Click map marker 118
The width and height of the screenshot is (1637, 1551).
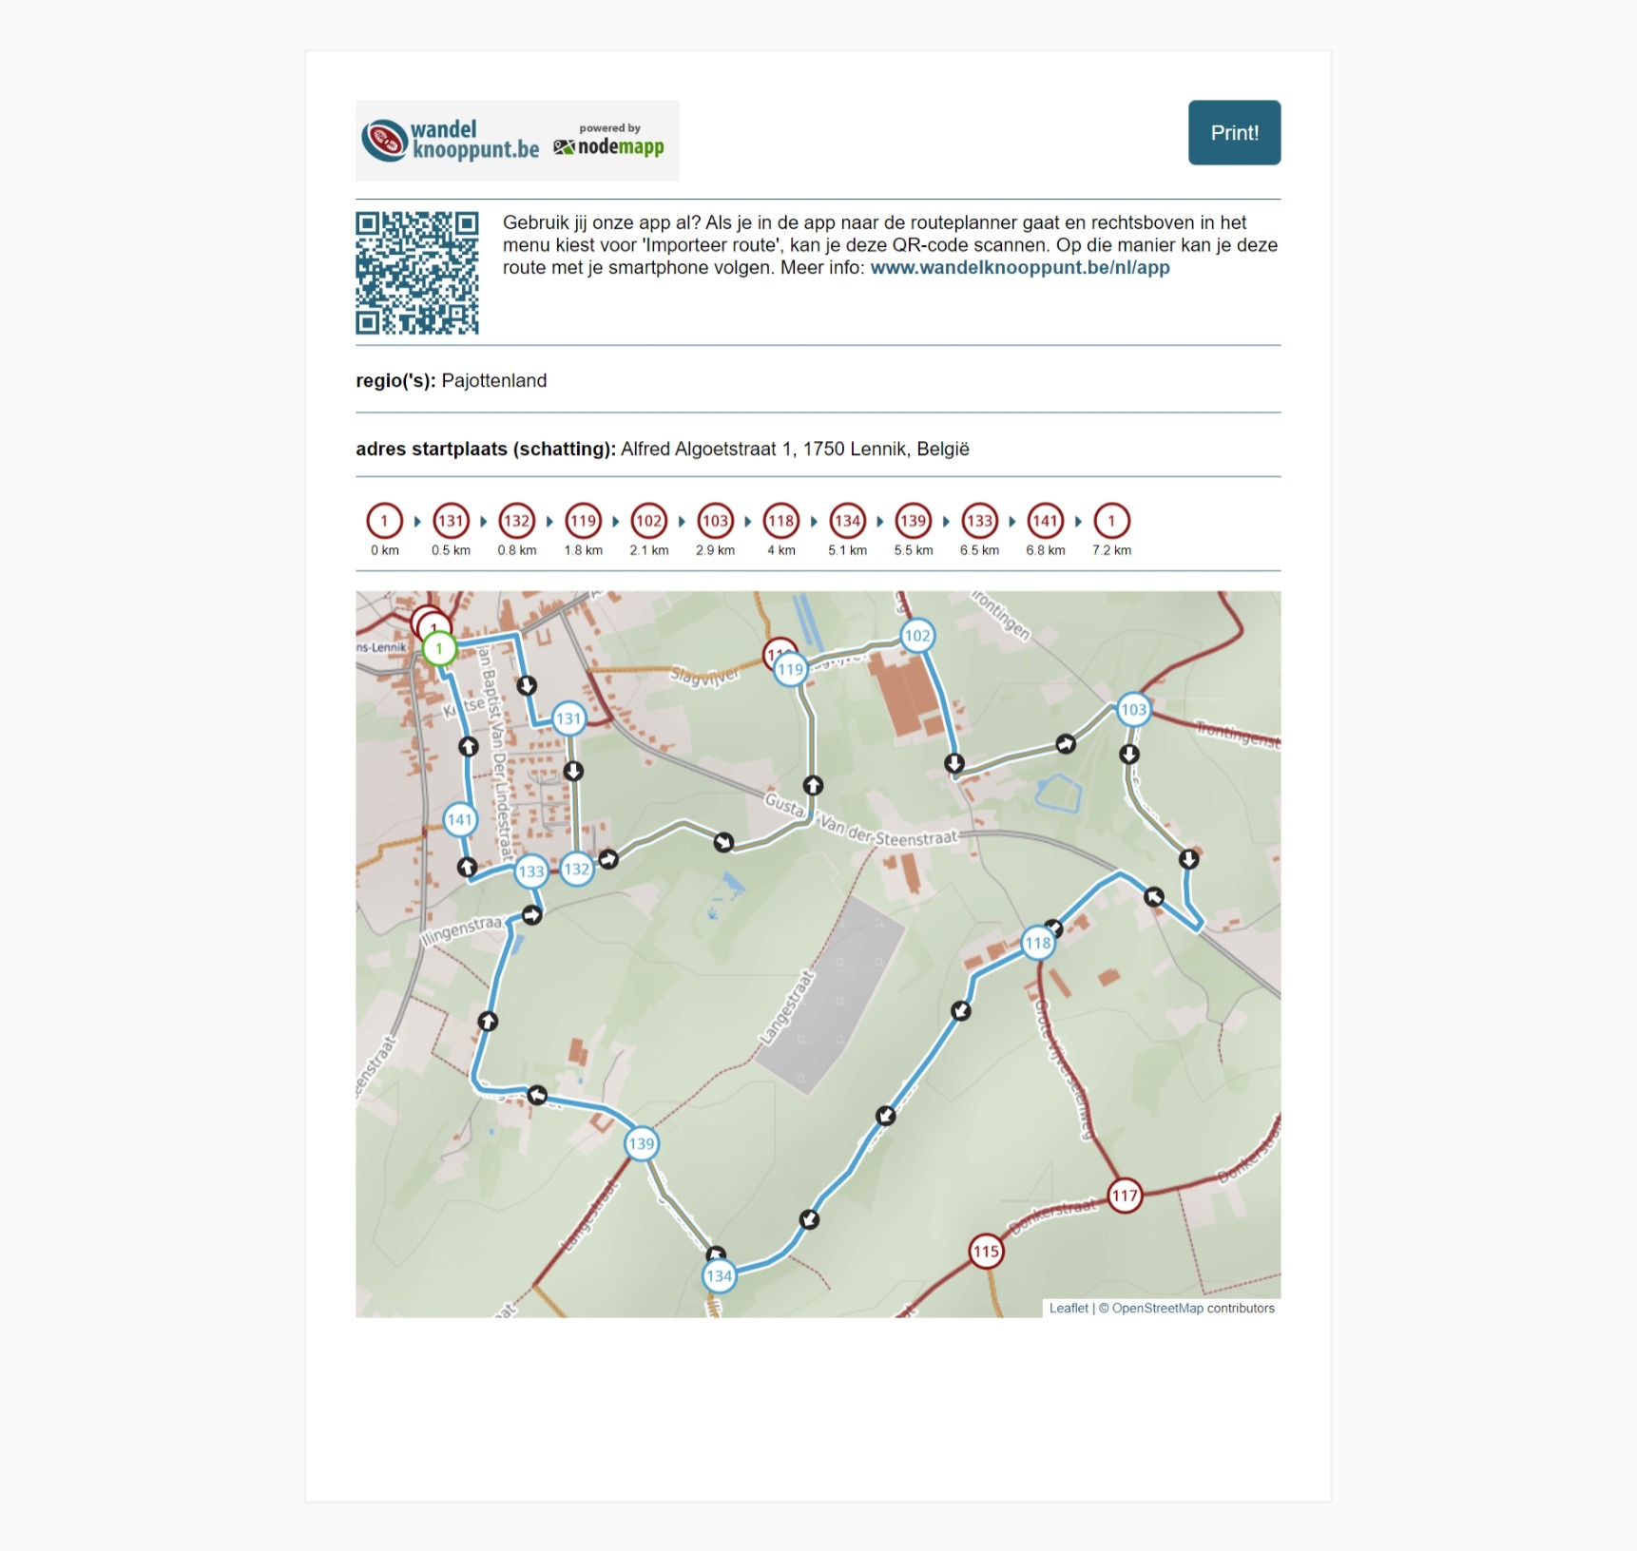click(1038, 943)
